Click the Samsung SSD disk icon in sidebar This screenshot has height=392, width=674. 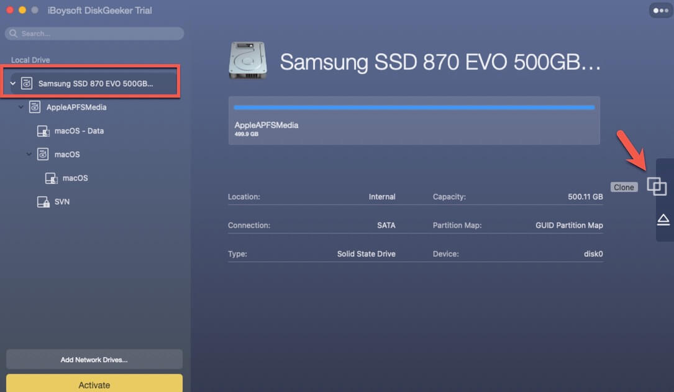(27, 83)
